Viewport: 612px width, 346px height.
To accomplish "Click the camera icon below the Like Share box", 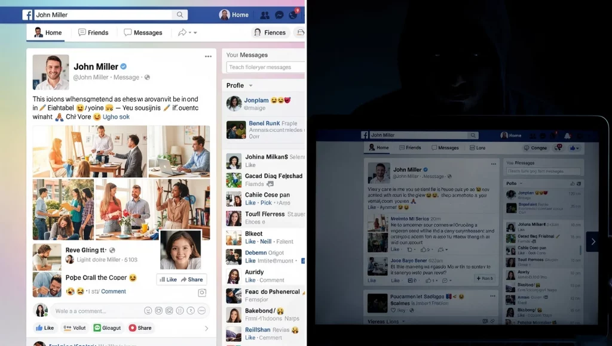I will 202,293.
